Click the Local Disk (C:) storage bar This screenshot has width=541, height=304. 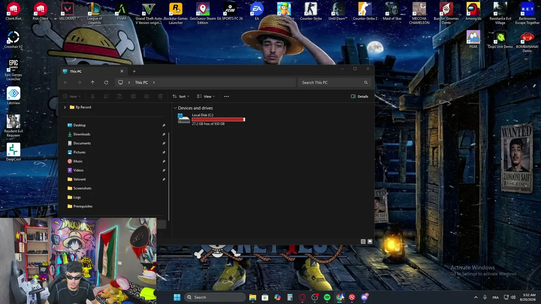point(219,119)
